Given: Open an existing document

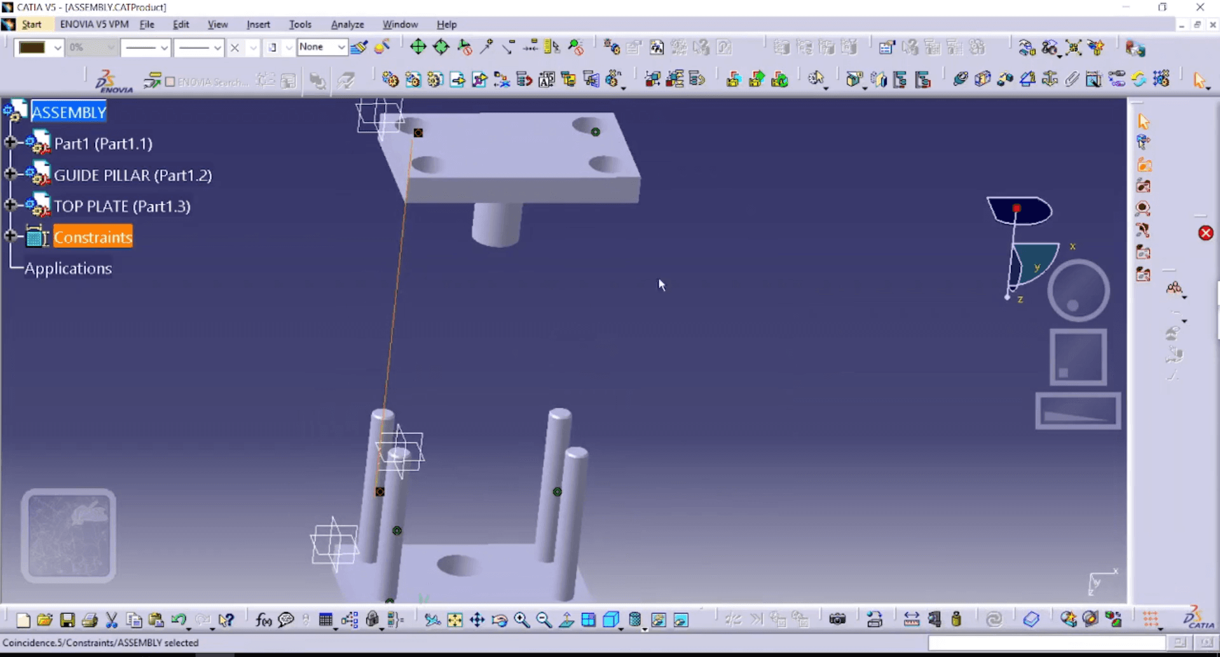Looking at the screenshot, I should [45, 620].
